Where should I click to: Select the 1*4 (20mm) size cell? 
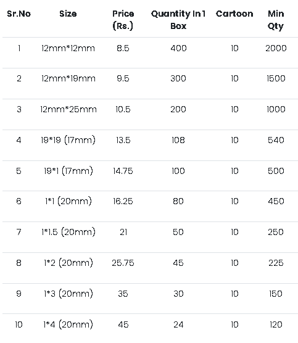[68, 325]
